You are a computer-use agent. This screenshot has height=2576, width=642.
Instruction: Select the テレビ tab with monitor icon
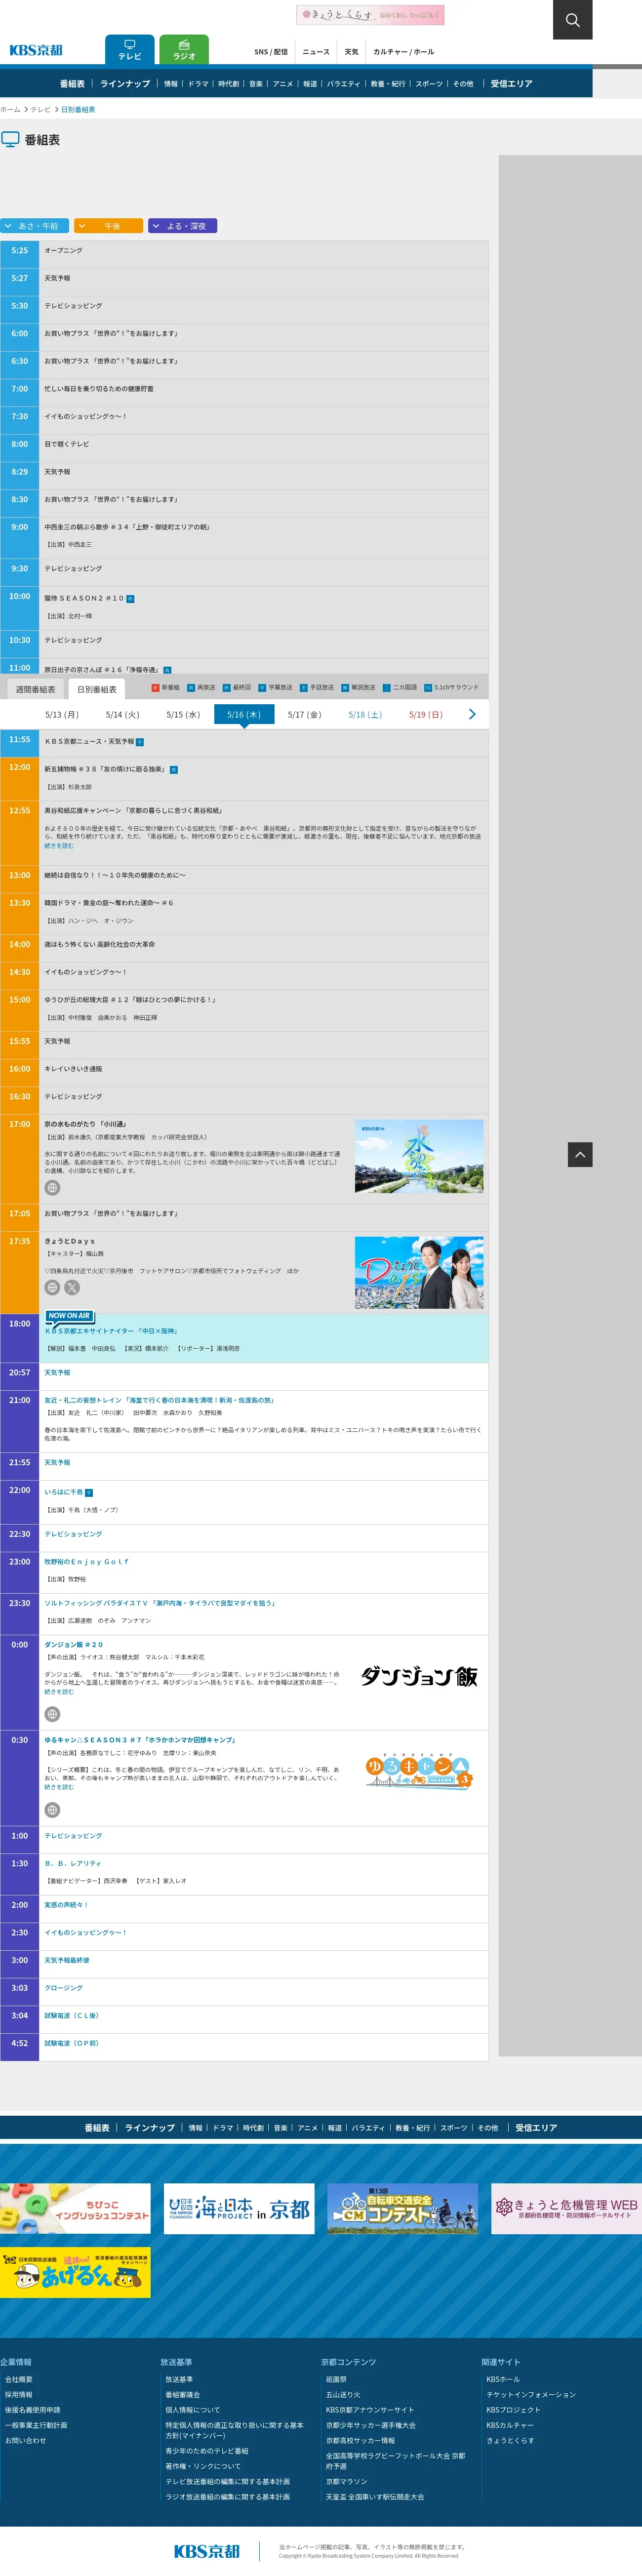[130, 49]
